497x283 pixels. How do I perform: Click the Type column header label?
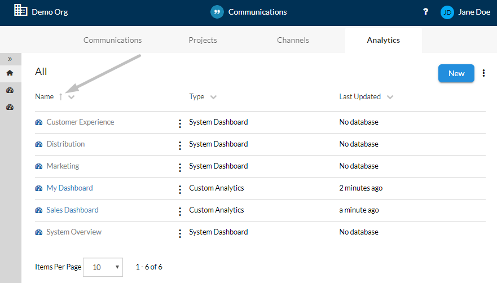[197, 96]
